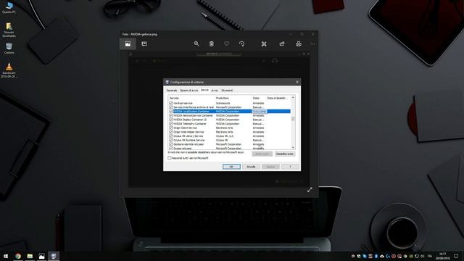Image resolution: width=464 pixels, height=261 pixels.
Task: Click the Bluetooth tray icon
Action: click(x=376, y=256)
